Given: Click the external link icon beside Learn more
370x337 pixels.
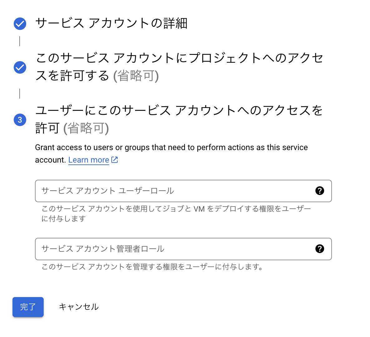Looking at the screenshot, I should [x=115, y=160].
